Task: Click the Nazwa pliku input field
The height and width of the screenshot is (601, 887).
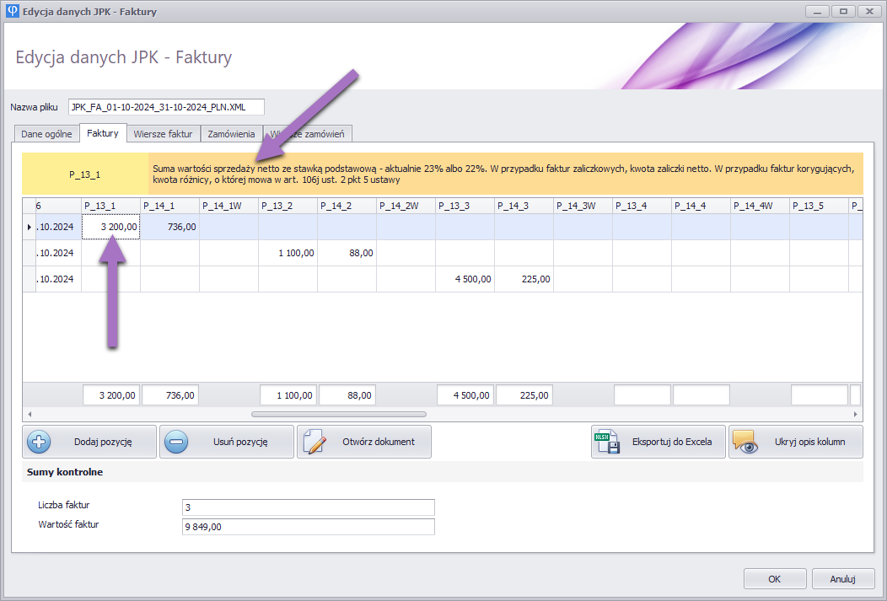Action: pos(166,107)
